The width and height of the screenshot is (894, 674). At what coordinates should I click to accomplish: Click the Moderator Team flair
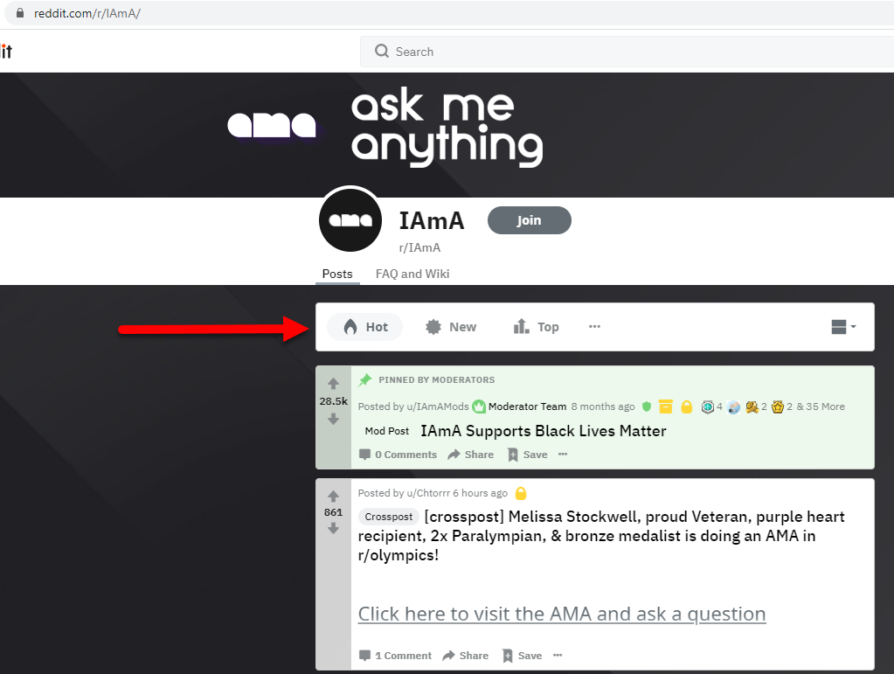coord(527,406)
